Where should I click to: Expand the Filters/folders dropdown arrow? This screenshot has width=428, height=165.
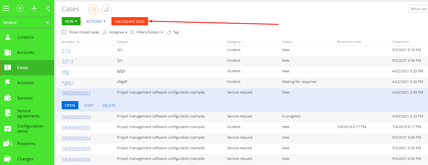162,32
